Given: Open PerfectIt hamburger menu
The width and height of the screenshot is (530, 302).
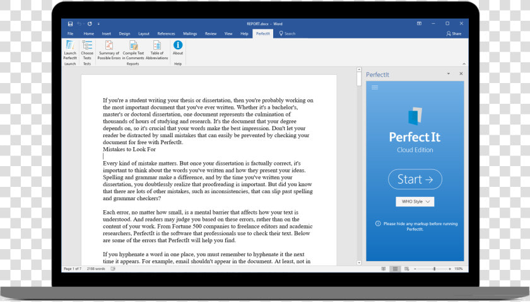Looking at the screenshot, I should 375,87.
